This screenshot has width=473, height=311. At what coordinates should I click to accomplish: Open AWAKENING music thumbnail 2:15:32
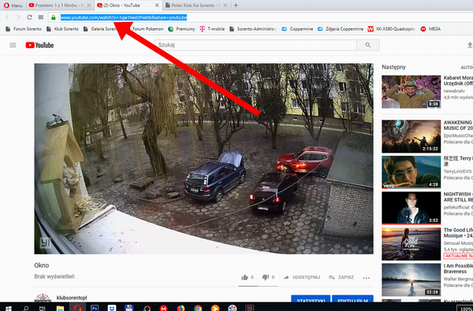[x=412, y=136]
